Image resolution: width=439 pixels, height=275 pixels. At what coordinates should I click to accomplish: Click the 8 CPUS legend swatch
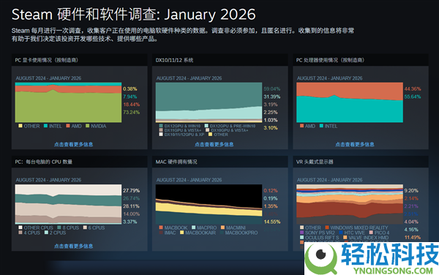[x=59, y=227]
